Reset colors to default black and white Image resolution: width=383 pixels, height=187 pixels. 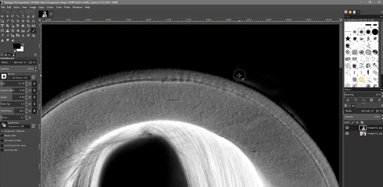pos(14,51)
